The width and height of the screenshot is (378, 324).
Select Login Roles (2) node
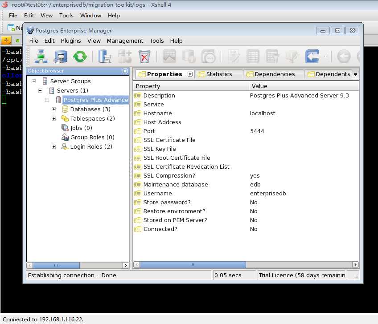click(91, 146)
